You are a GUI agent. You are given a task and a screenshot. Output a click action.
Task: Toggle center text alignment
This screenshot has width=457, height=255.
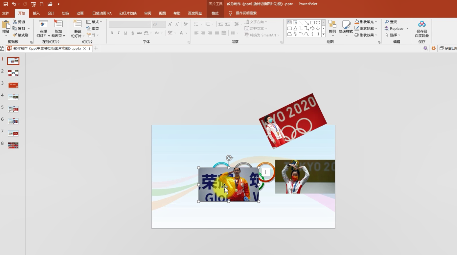(203, 33)
